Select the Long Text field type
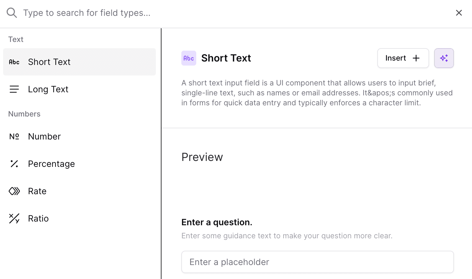 [79, 89]
